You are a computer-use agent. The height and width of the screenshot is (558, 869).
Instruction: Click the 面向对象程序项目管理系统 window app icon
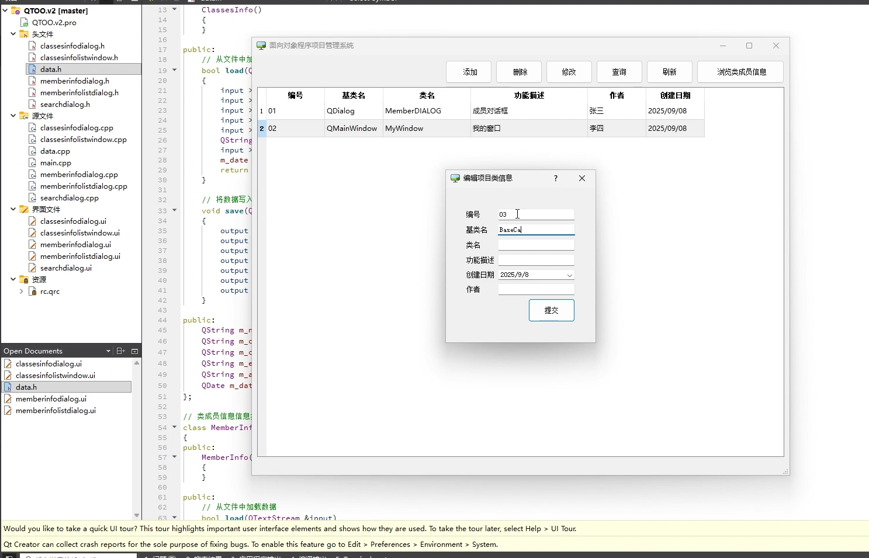[x=261, y=46]
